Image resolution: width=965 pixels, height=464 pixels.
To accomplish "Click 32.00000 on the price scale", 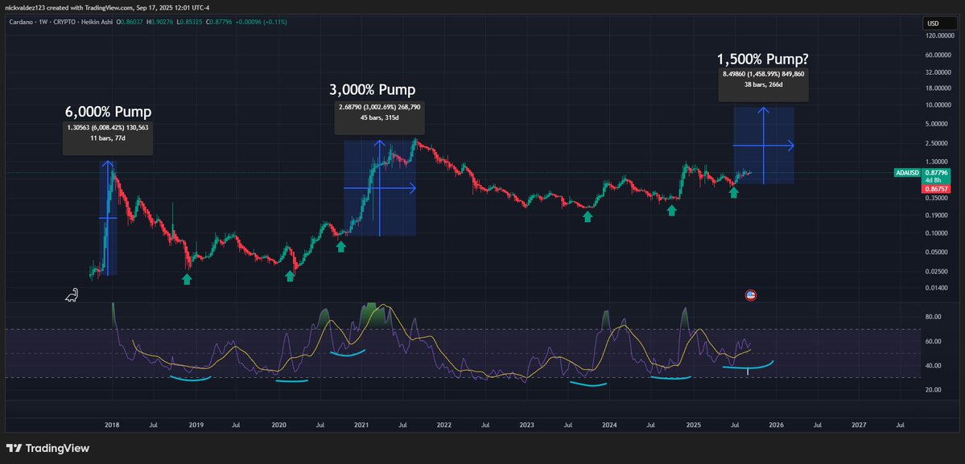I will 938,72.
